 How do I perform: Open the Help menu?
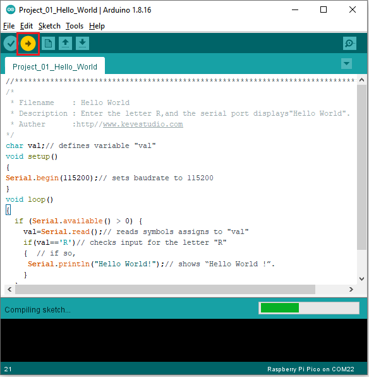(x=97, y=26)
